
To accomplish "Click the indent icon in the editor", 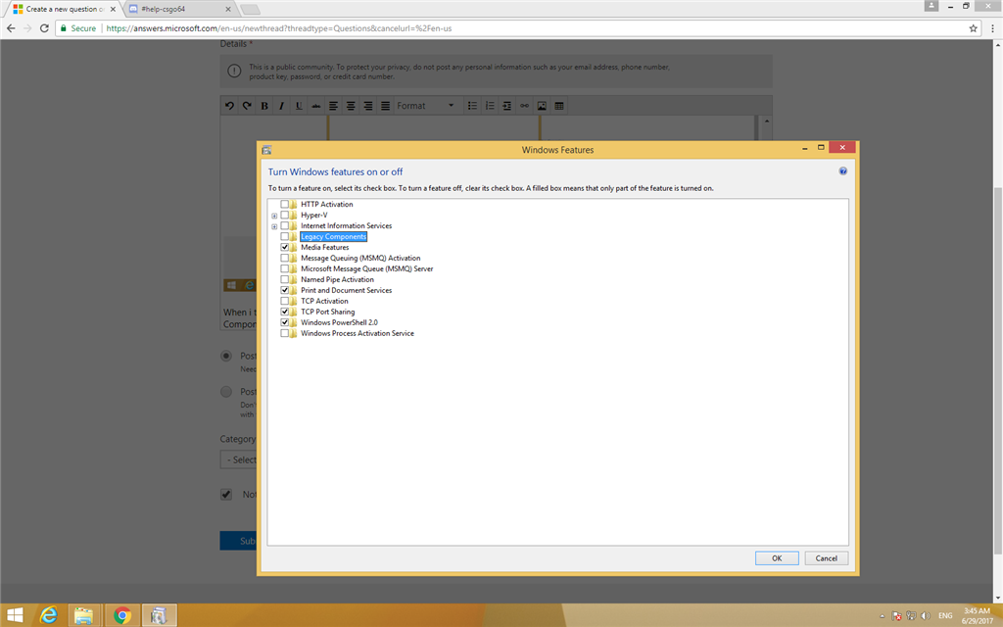I will pyautogui.click(x=506, y=106).
